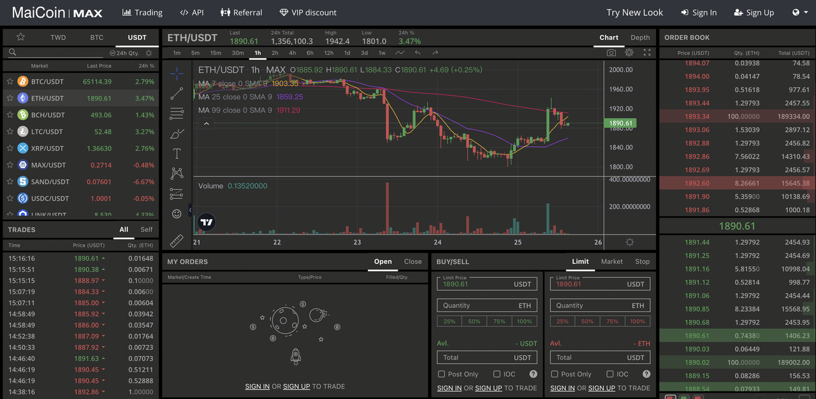Check IOC option in the sell panel

pos(609,374)
